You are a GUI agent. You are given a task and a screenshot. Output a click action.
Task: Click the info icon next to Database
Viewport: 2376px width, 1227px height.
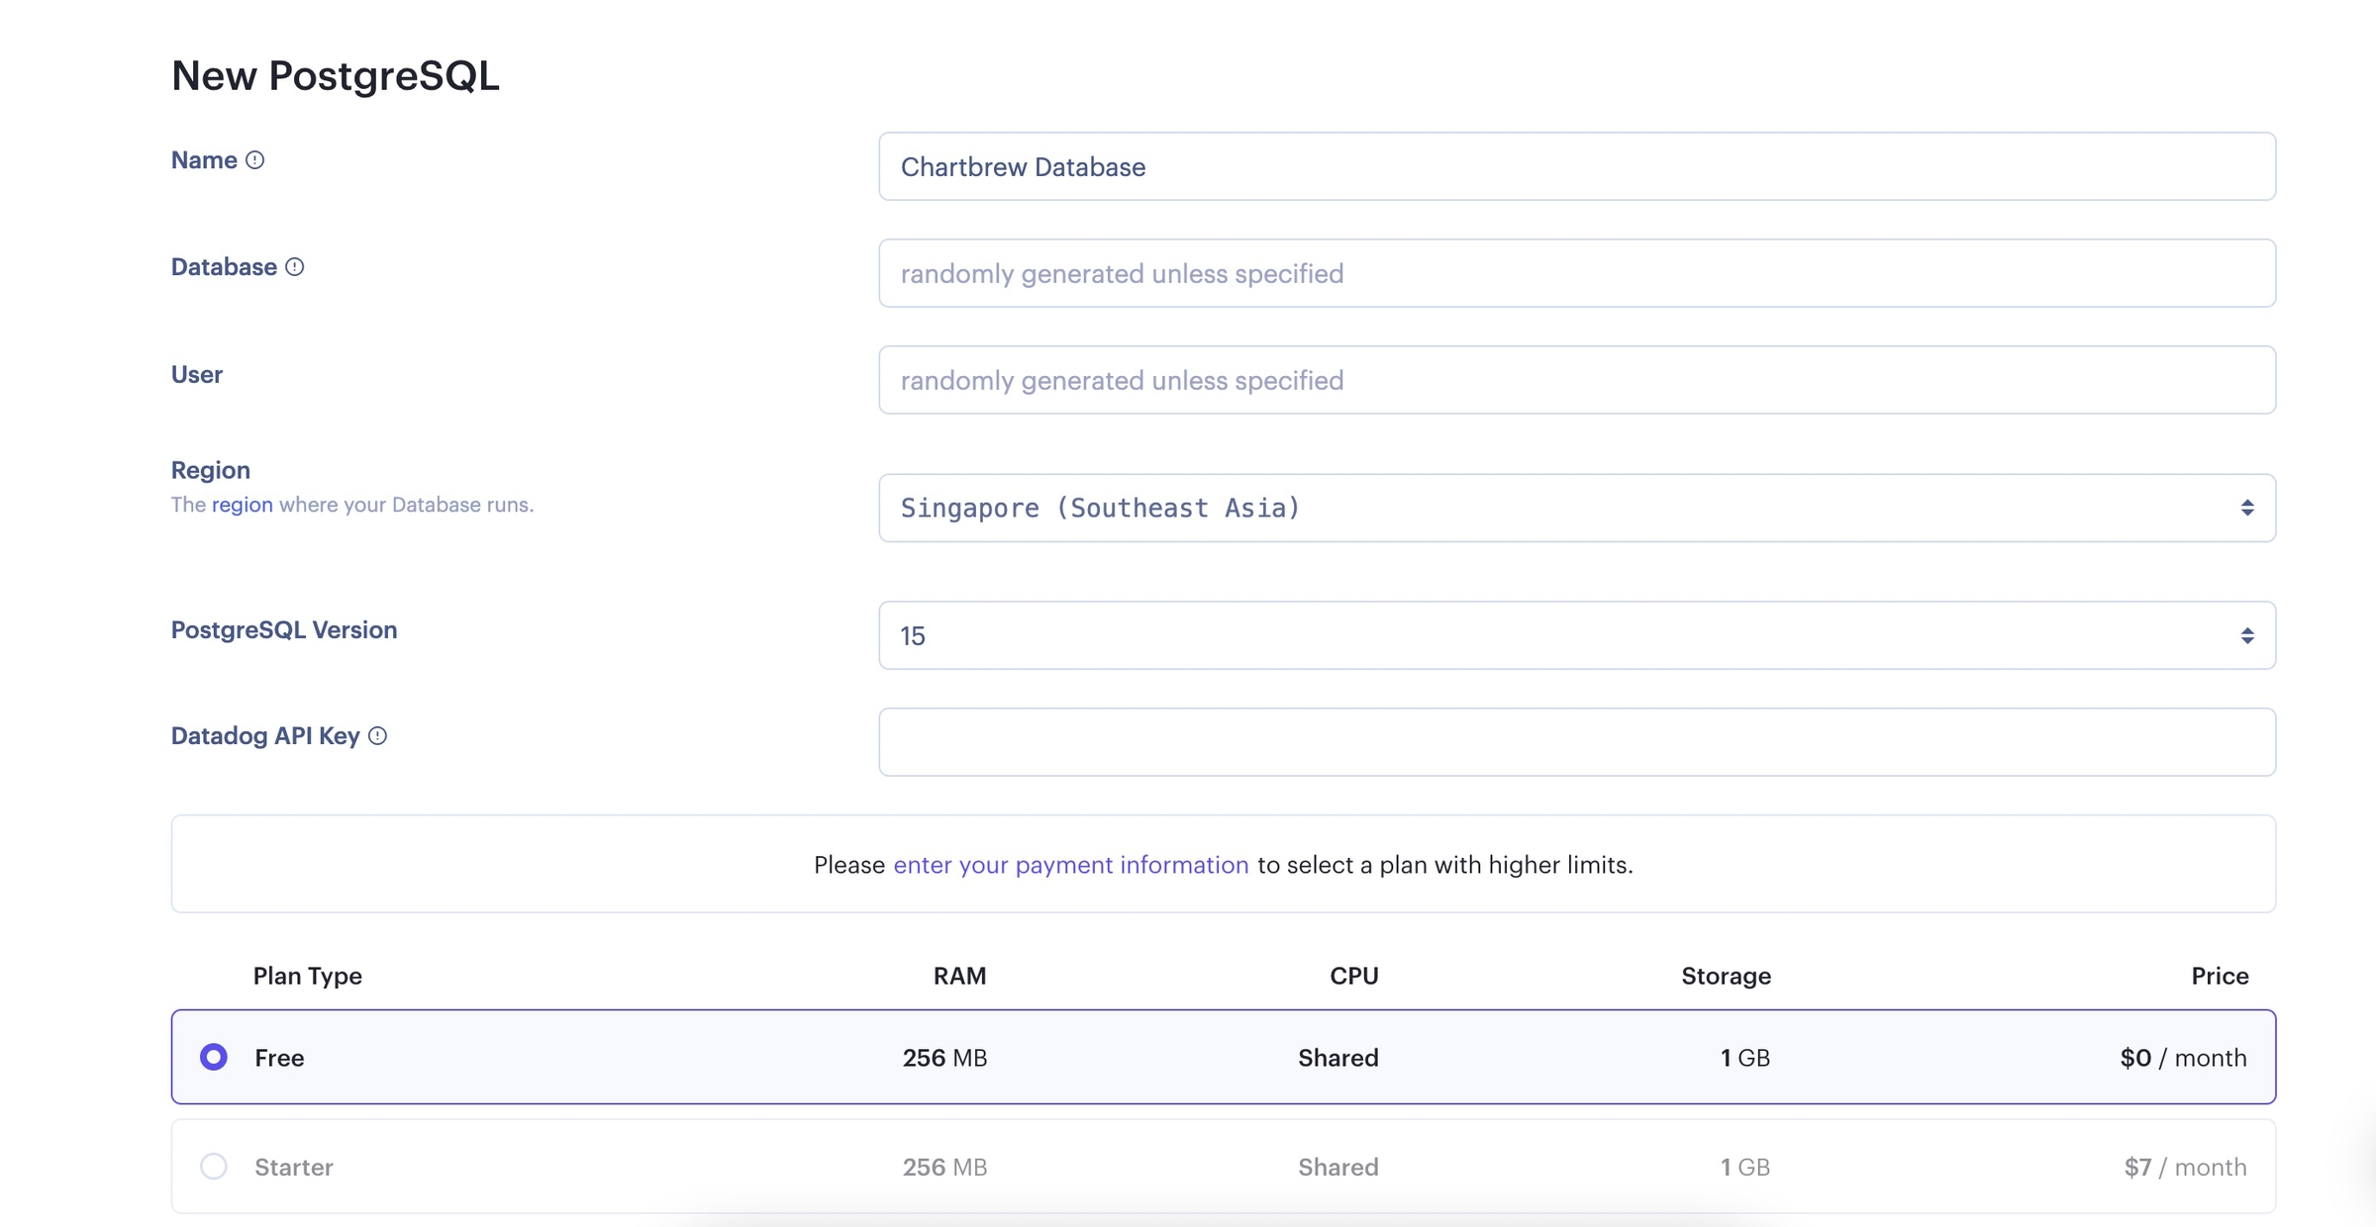(294, 265)
